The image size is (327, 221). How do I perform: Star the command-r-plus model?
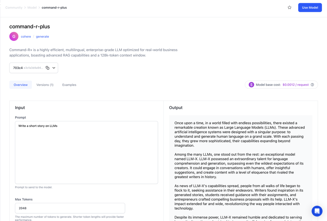pos(290,8)
